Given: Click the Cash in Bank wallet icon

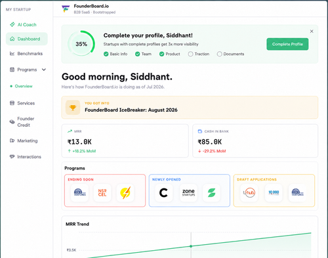Looking at the screenshot, I should (200, 131).
